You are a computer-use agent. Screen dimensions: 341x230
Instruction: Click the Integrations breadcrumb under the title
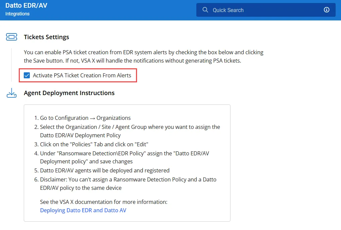[17, 14]
